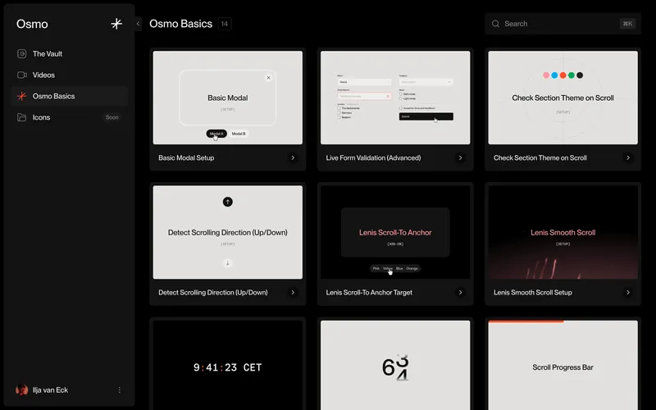Viewport: 656px width, 410px height.
Task: Click Submit button in form preview
Action: click(x=426, y=116)
